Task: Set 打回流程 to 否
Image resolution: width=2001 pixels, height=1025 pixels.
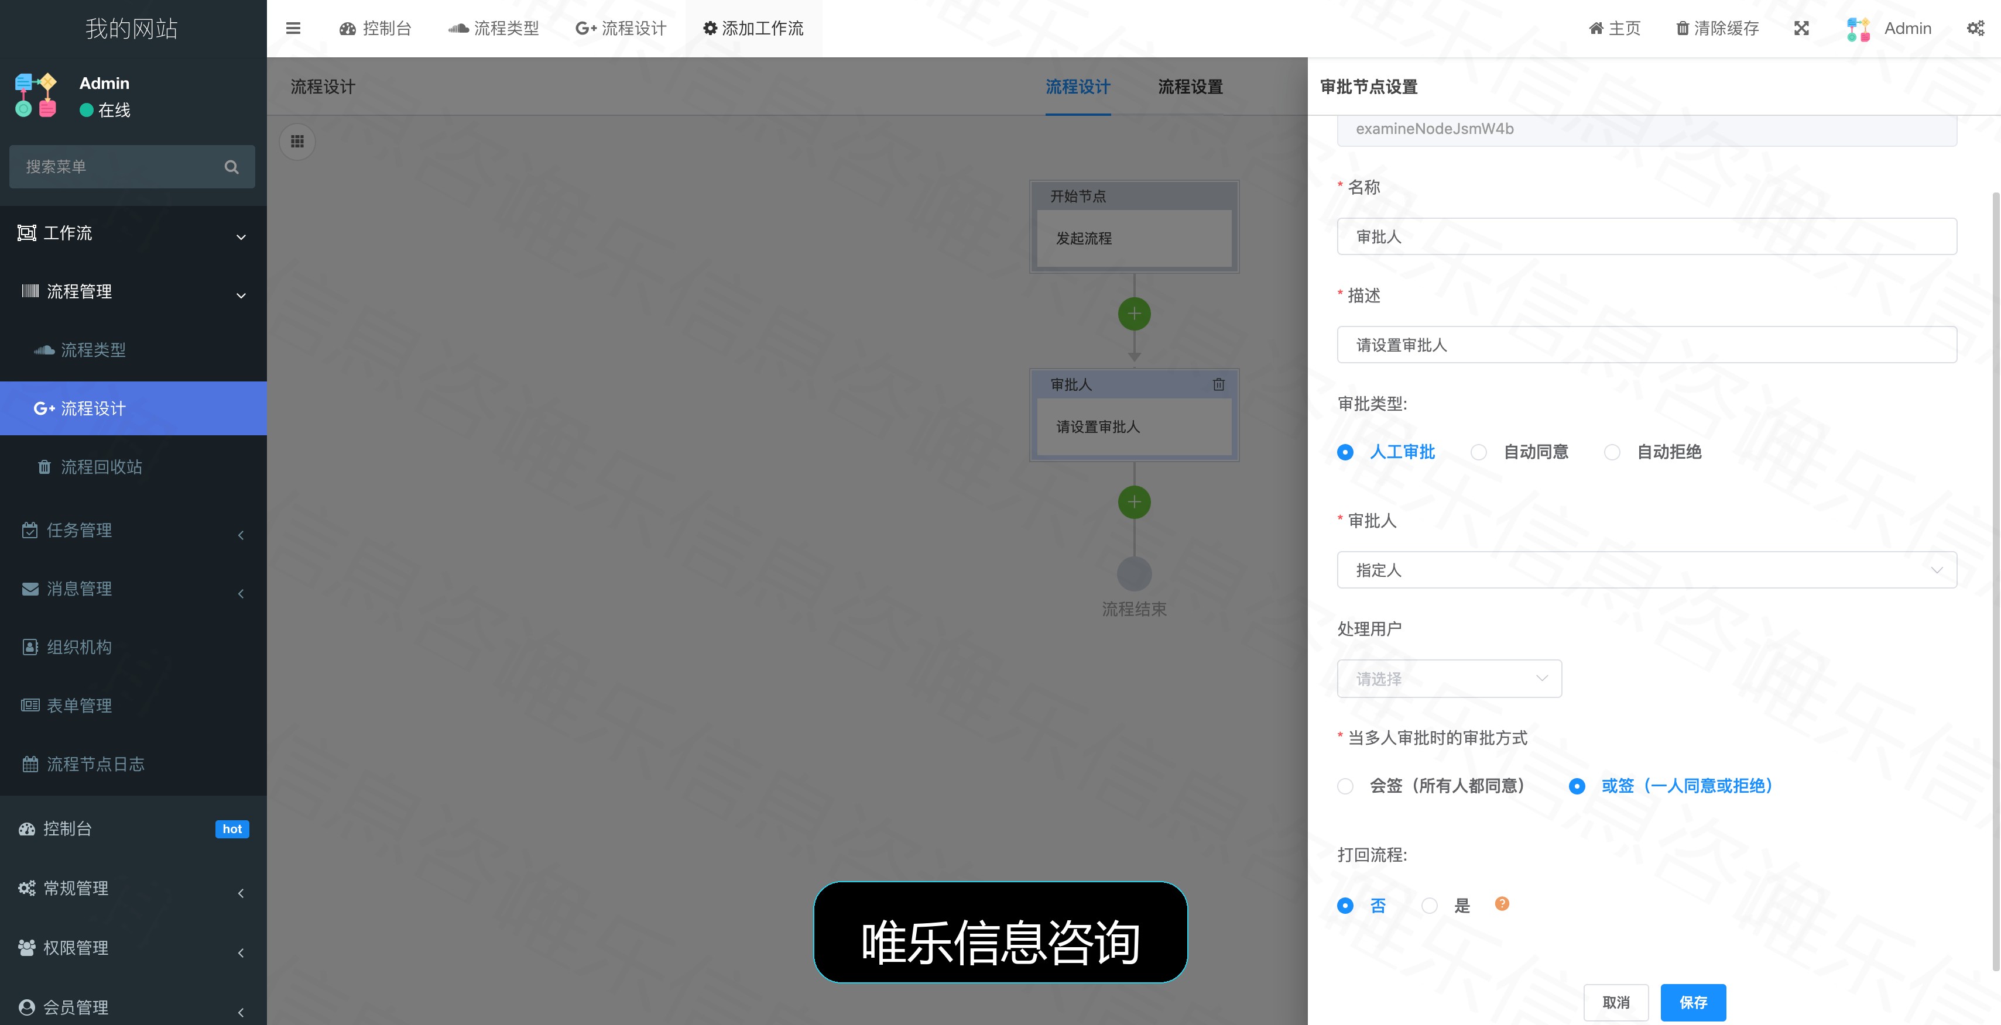Action: tap(1362, 906)
